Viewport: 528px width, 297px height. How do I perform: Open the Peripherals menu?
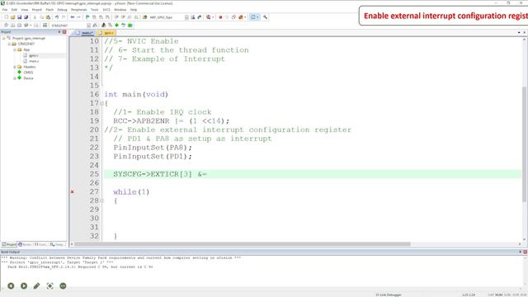[x=79, y=10]
